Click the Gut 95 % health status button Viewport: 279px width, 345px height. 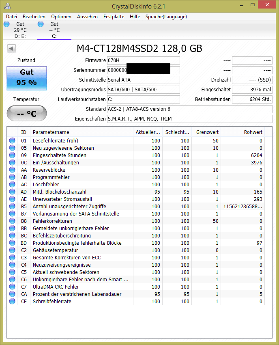pos(27,78)
